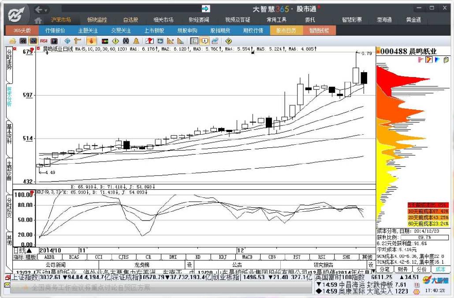The image size is (454, 298).
Task: Open the 龙虎榜 news section
Action: click(x=142, y=265)
